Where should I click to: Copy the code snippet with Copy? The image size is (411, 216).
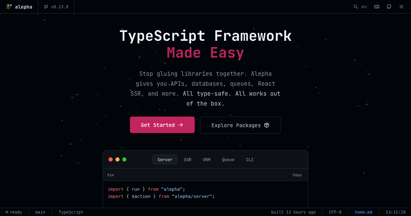pos(297,175)
